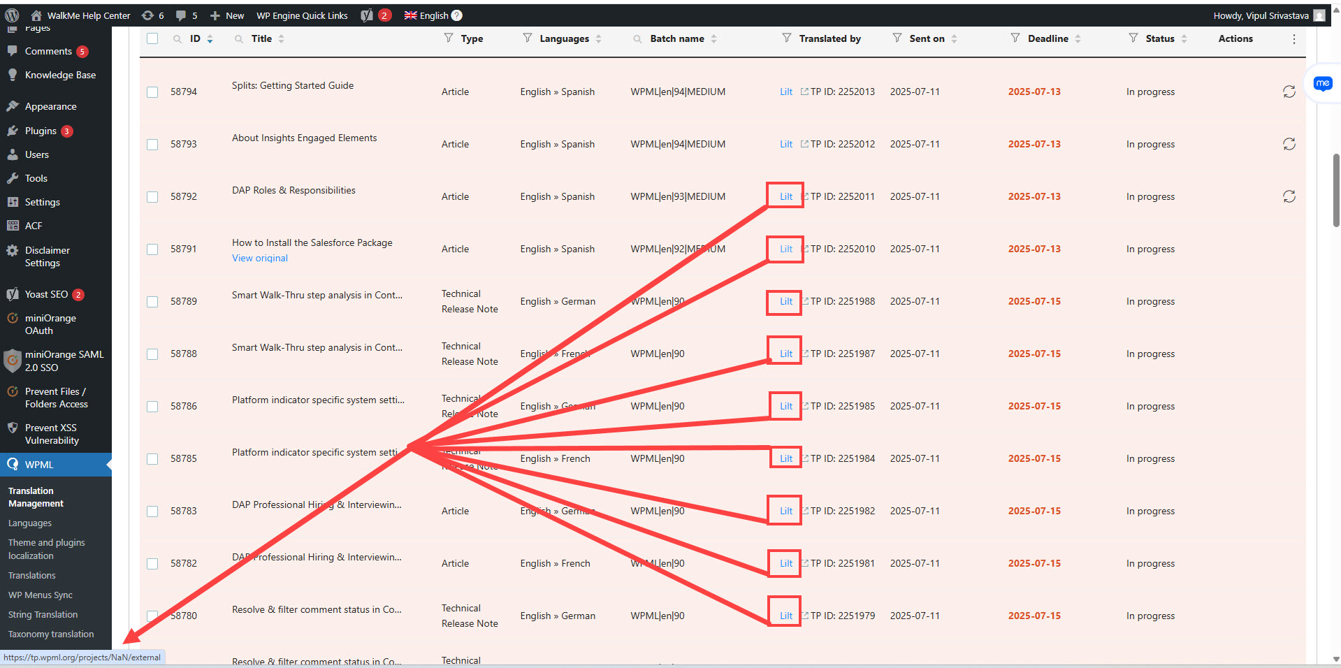The height and width of the screenshot is (668, 1341).
Task: Refresh status for job 58793
Action: pos(1289,144)
